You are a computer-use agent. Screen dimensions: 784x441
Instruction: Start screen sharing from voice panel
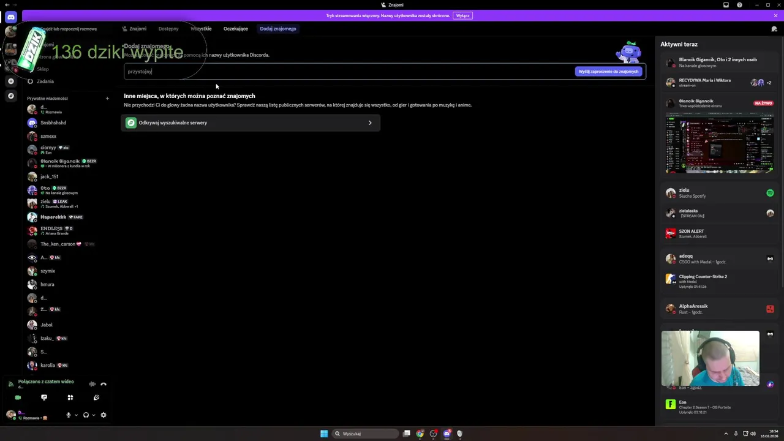coord(44,398)
